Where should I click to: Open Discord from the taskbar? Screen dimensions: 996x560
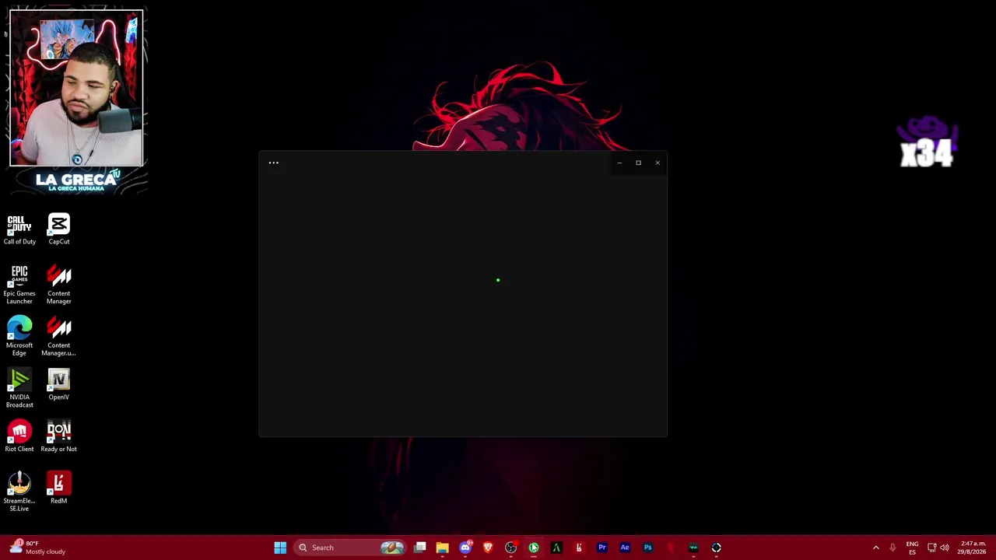(465, 548)
